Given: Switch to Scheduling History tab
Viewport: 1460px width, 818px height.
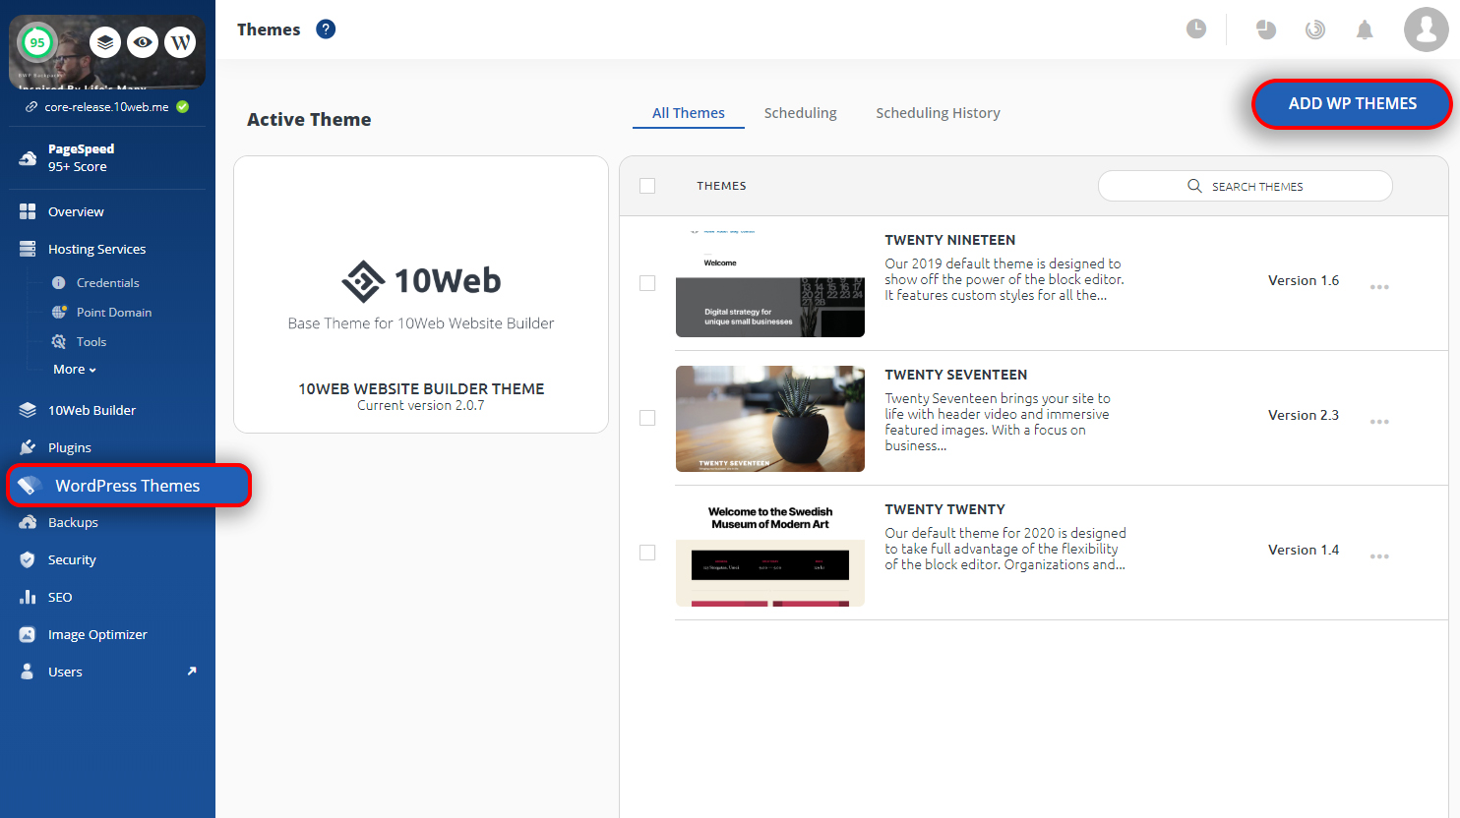Looking at the screenshot, I should [939, 113].
